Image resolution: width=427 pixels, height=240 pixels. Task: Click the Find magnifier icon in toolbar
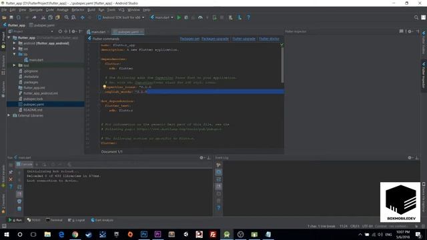[67, 17]
